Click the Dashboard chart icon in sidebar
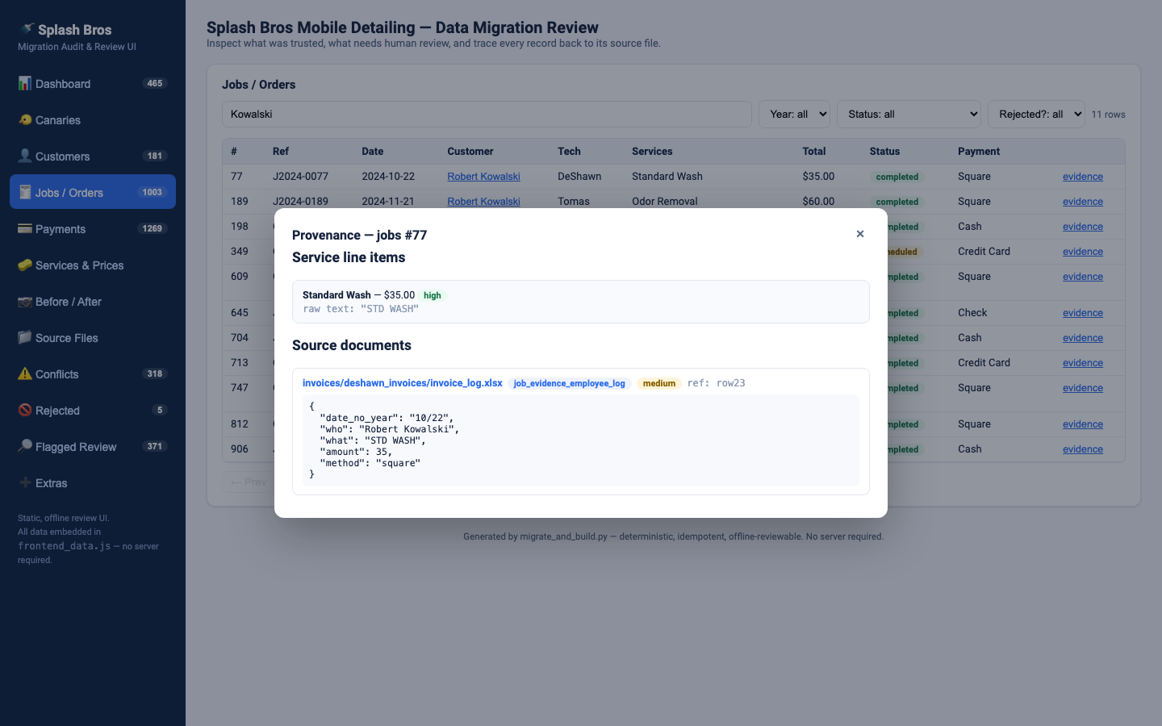The width and height of the screenshot is (1162, 726). point(25,84)
